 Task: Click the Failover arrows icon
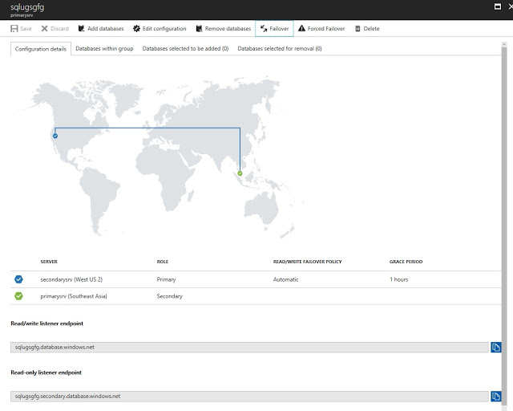click(x=264, y=29)
